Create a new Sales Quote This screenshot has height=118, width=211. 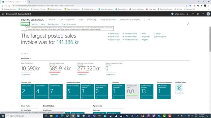(114, 33)
